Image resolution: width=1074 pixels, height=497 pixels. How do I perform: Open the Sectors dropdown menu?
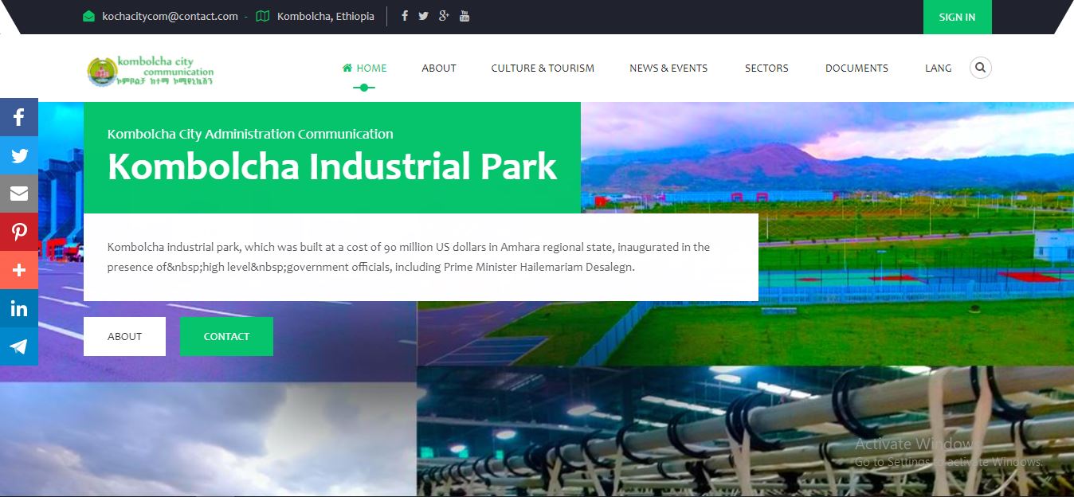click(766, 68)
